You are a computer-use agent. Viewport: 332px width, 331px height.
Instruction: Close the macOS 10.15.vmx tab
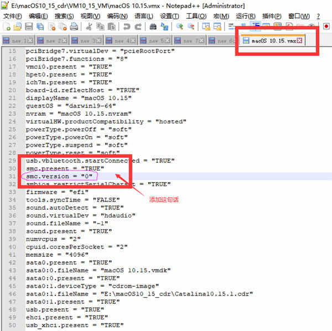[x=299, y=40]
